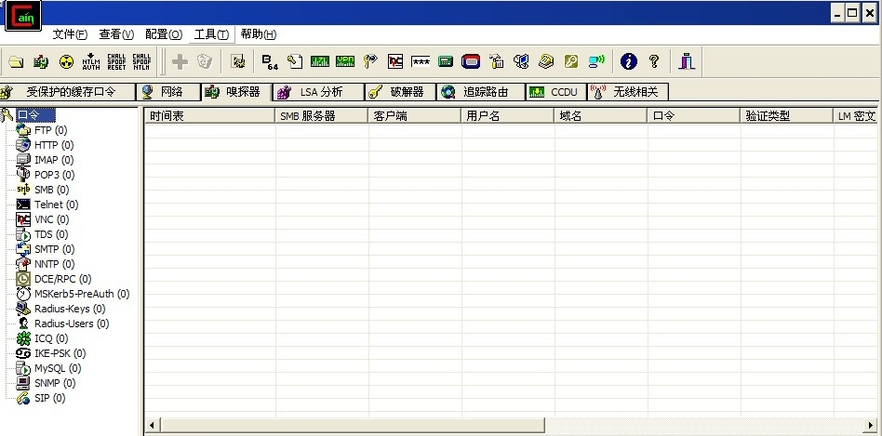
Task: Select SIP (0) in the tree
Action: coord(50,398)
